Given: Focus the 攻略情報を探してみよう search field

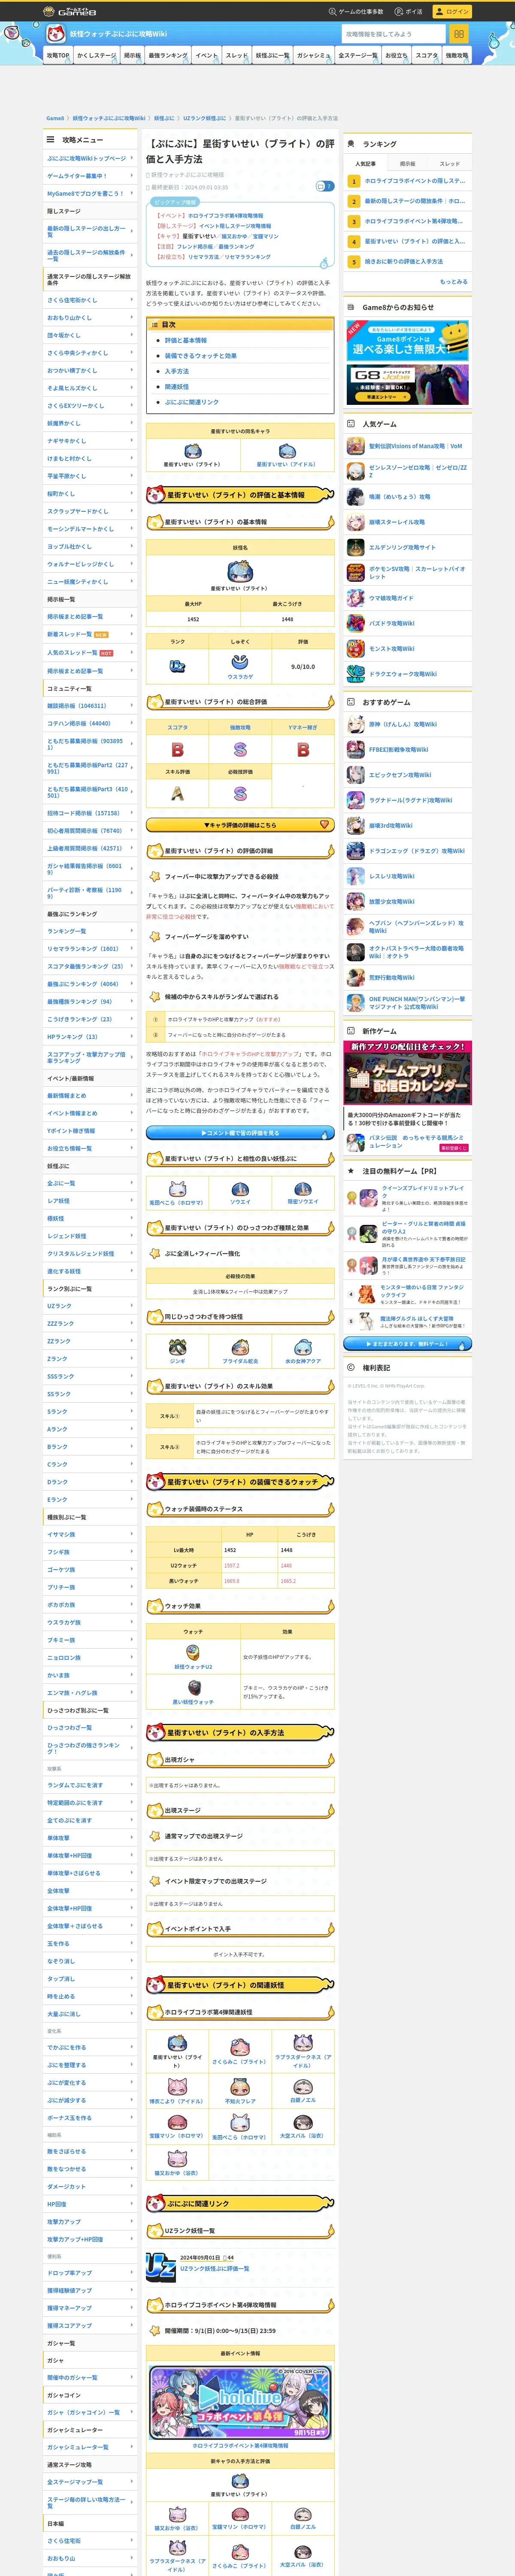Looking at the screenshot, I should [394, 34].
